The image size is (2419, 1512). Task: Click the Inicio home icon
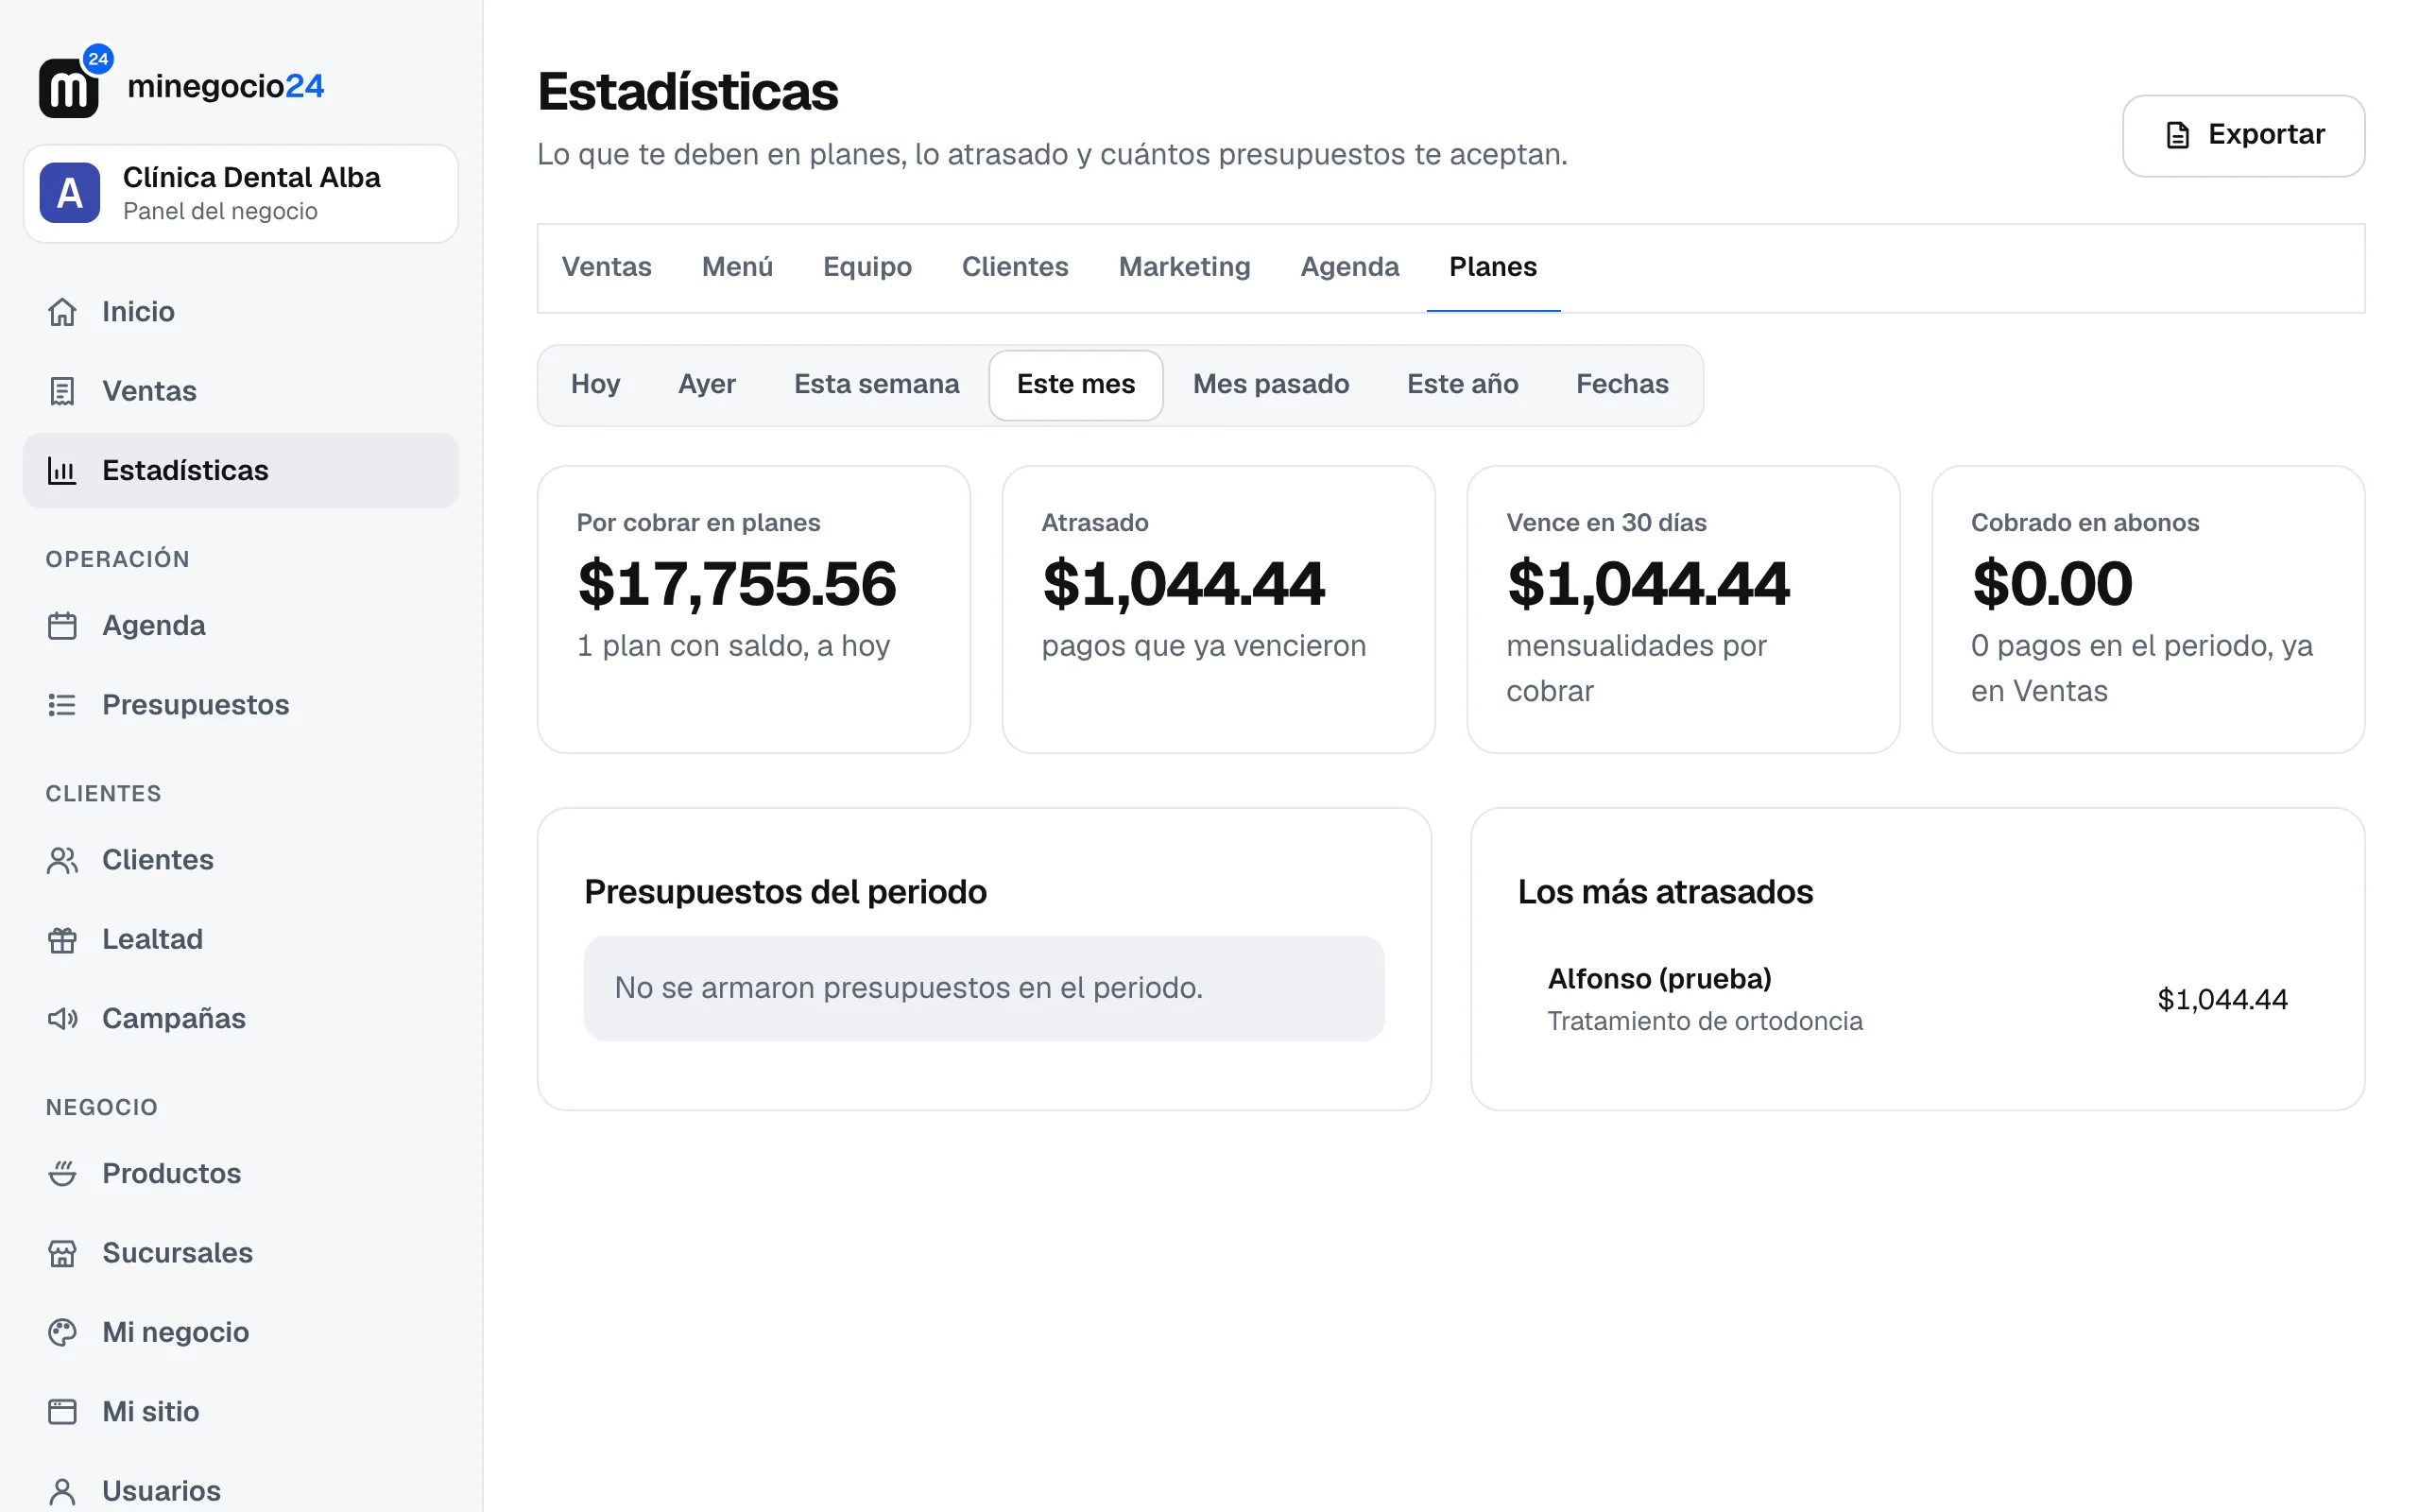[x=62, y=312]
